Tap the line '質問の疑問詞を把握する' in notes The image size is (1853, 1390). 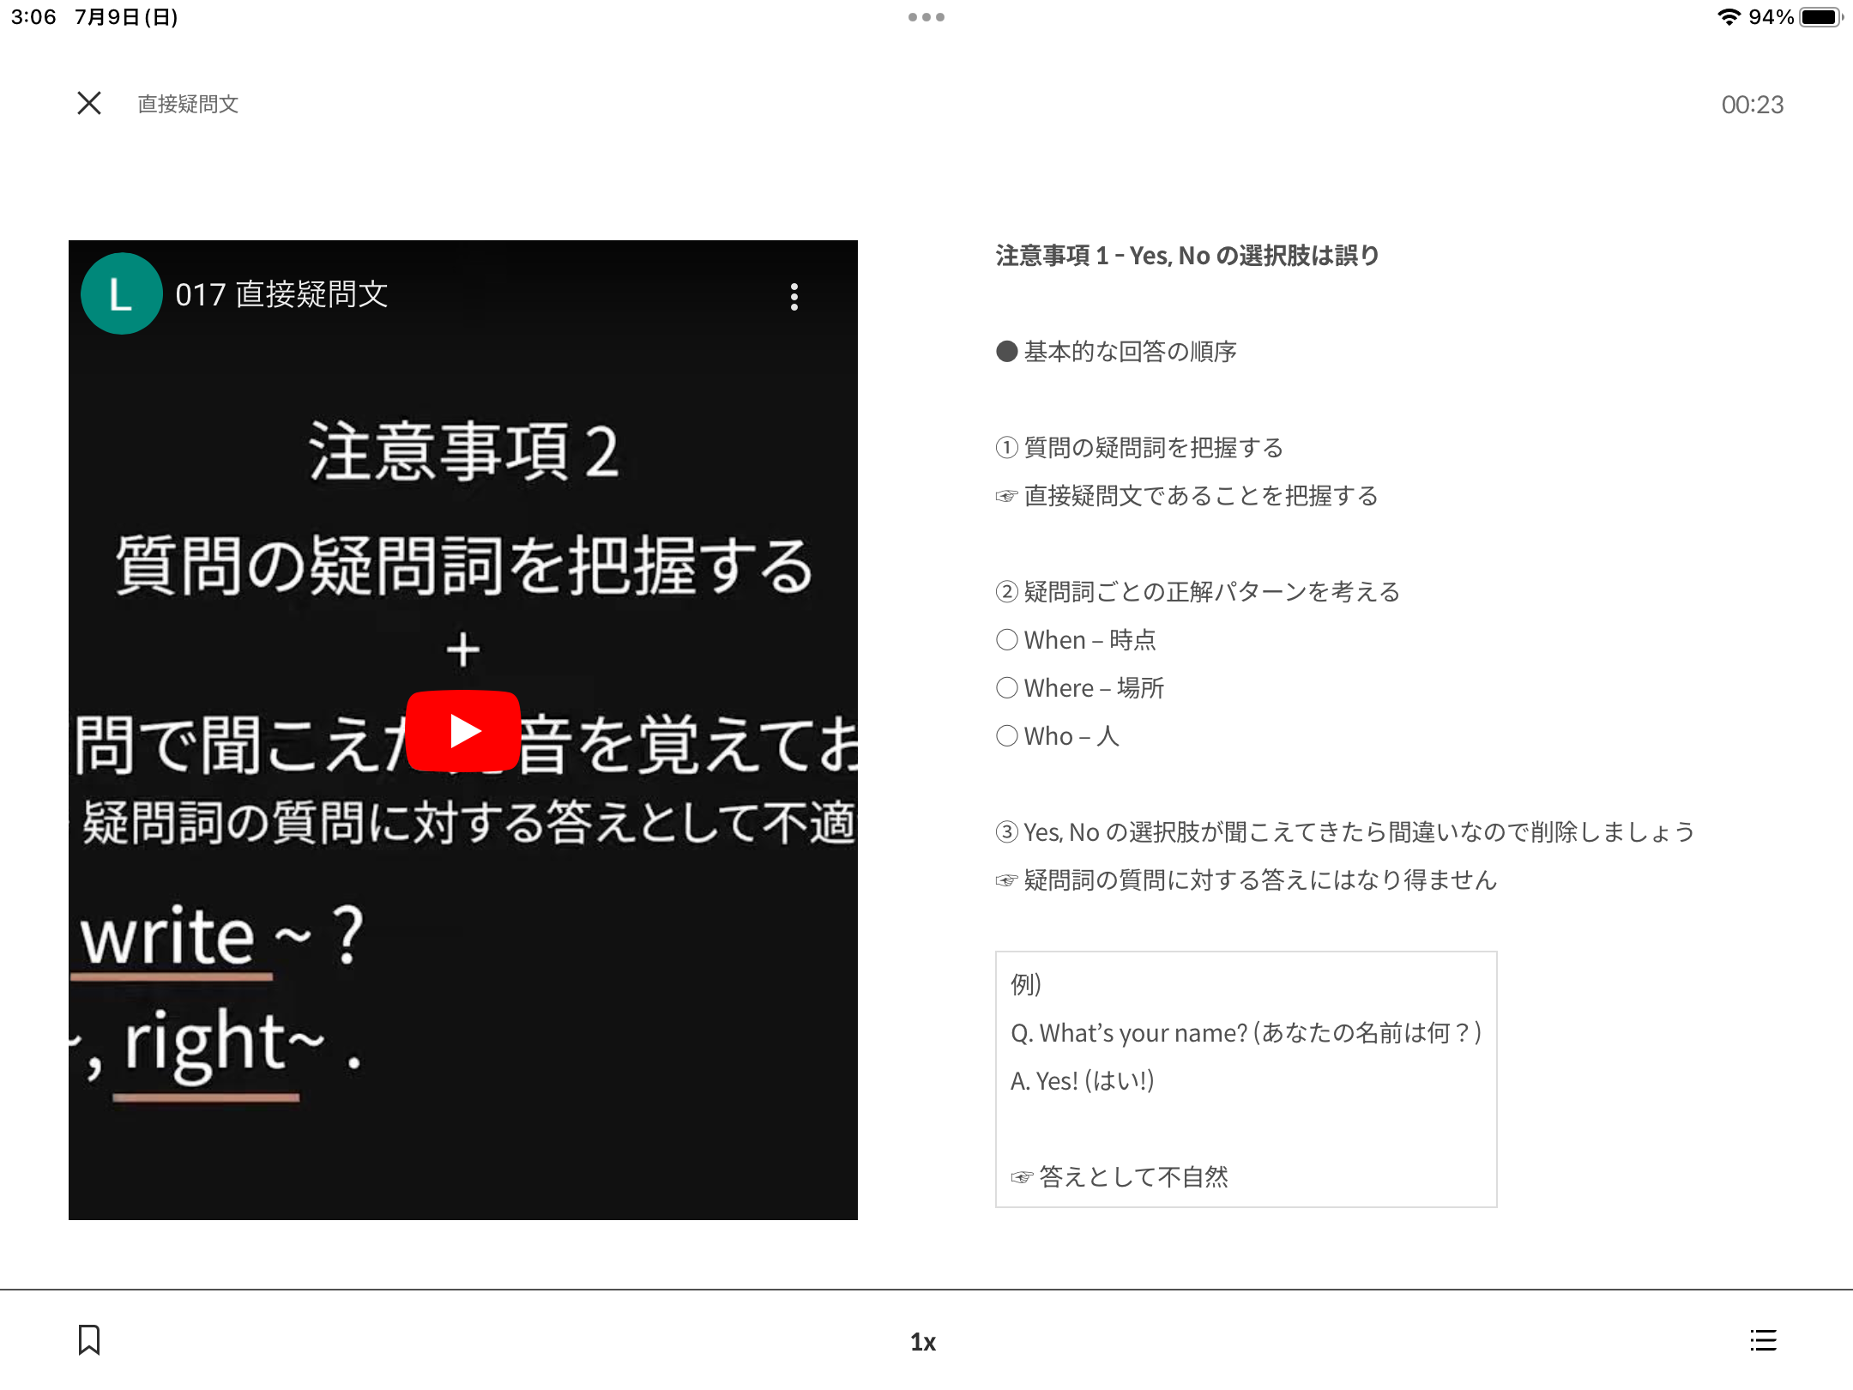tap(1153, 448)
